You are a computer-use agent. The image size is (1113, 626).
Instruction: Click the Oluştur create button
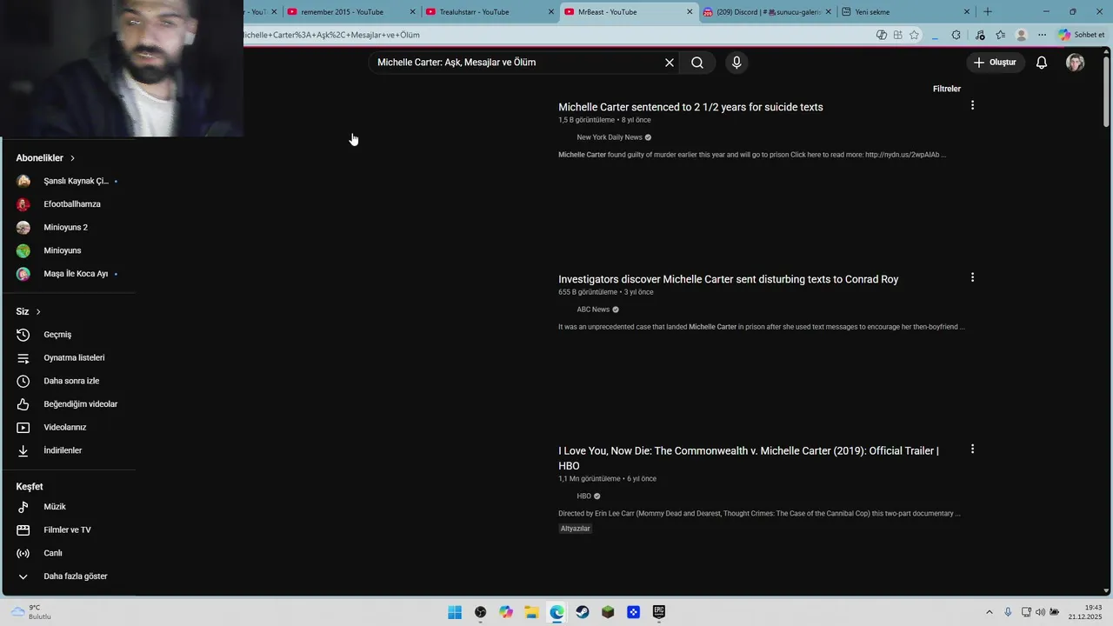coord(995,63)
